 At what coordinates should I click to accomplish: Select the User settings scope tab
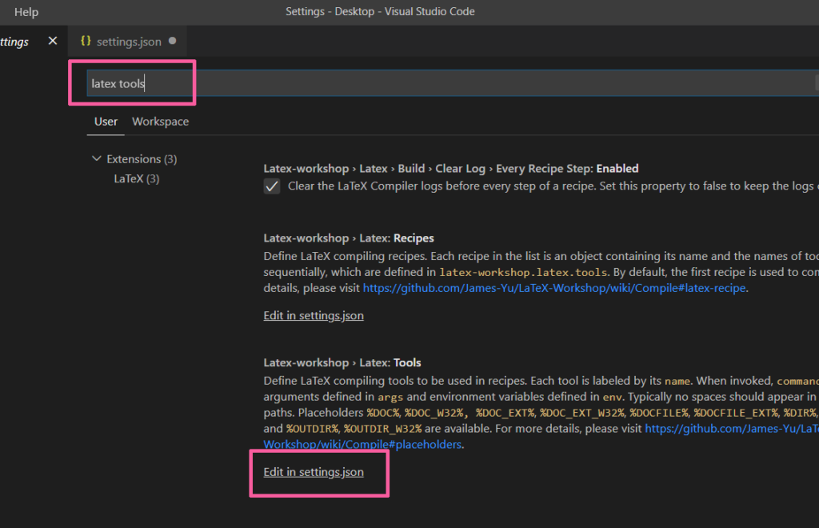(106, 122)
